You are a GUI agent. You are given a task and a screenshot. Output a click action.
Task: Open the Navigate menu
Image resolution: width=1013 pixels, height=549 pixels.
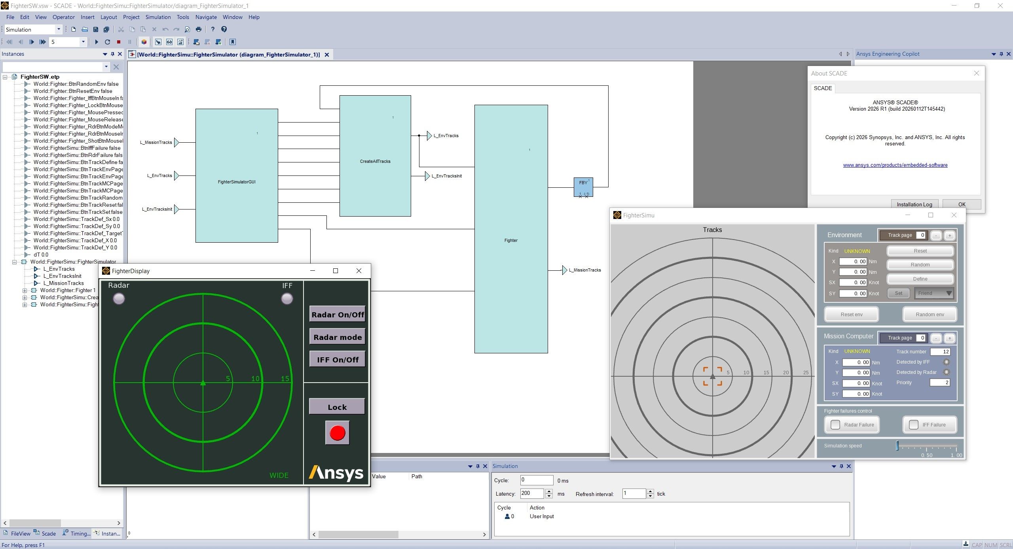(206, 17)
